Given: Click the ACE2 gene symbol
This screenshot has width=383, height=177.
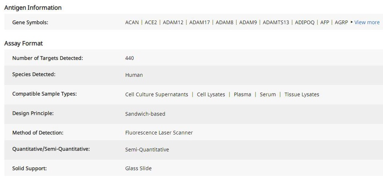Looking at the screenshot, I should coord(151,22).
